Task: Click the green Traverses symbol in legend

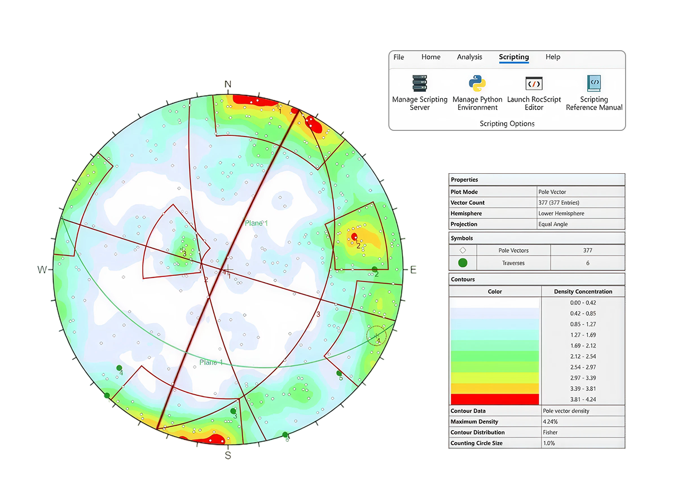Action: click(463, 263)
